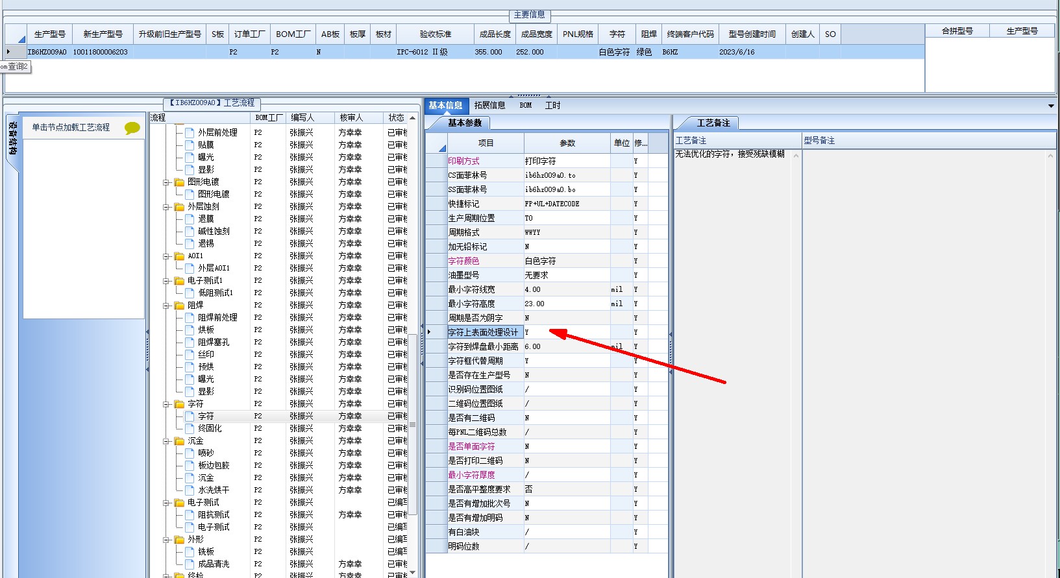1060x578 pixels.
Task: Click the 印刷方式 parameter row label
Action: 464,161
